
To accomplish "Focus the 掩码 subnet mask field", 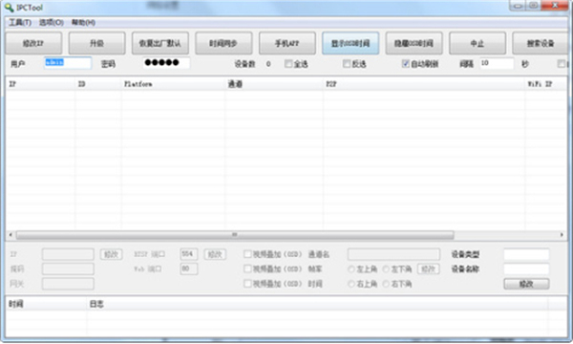I will [68, 269].
